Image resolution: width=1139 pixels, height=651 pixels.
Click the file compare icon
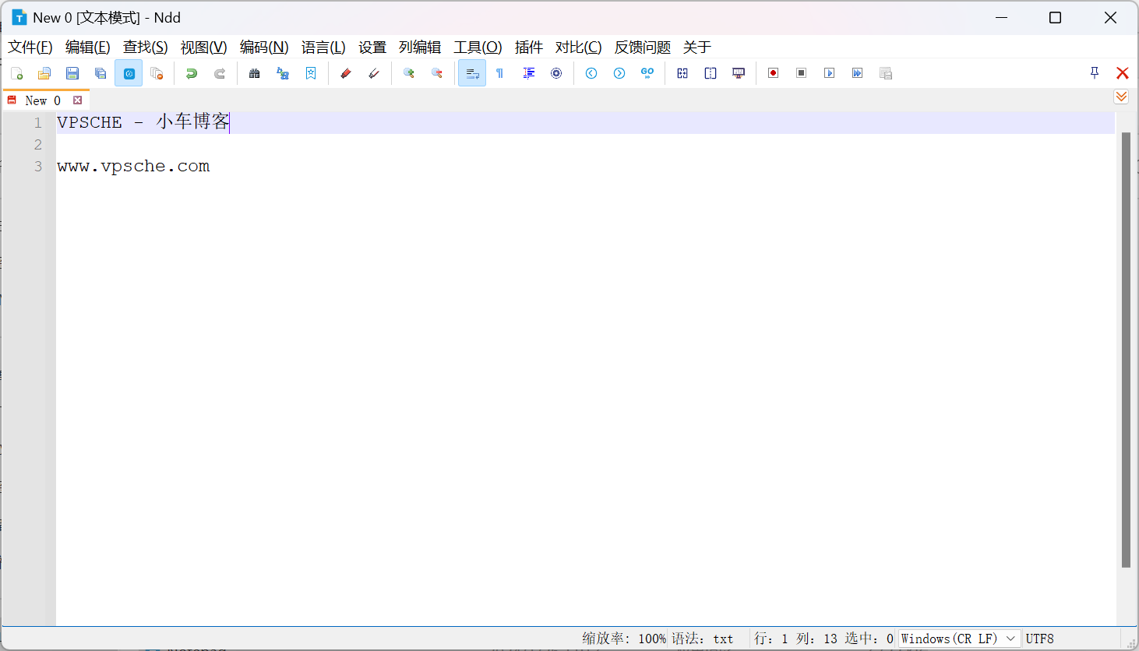[682, 73]
